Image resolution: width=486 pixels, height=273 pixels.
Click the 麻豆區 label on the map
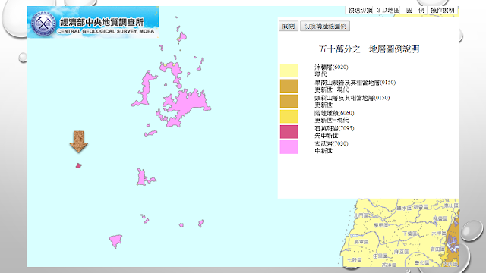tap(402, 252)
